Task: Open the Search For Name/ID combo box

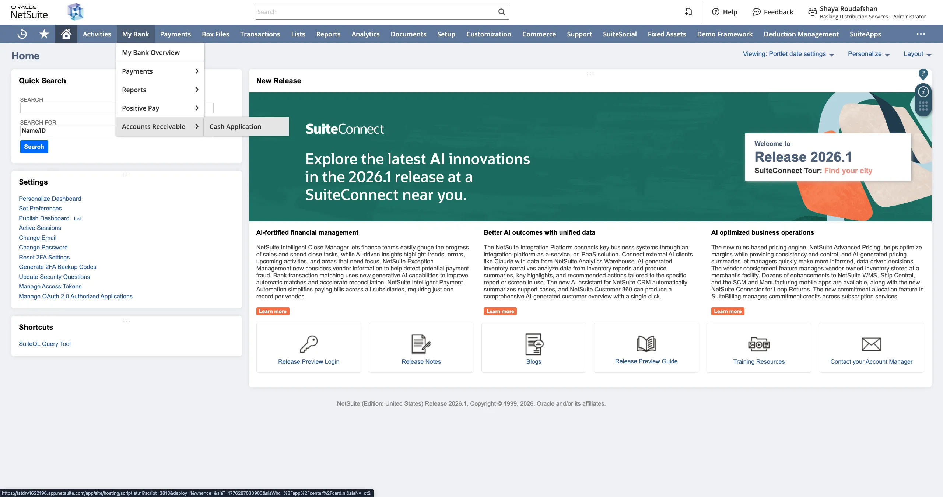Action: pos(68,130)
